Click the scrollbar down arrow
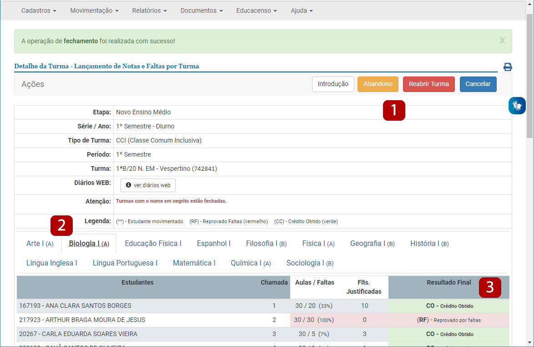This screenshot has height=347, width=534. (529, 342)
